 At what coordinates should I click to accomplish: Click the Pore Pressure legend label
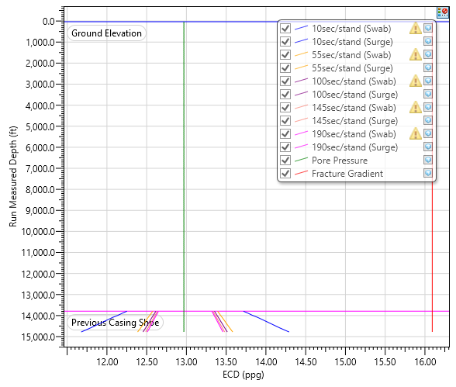pyautogui.click(x=340, y=161)
